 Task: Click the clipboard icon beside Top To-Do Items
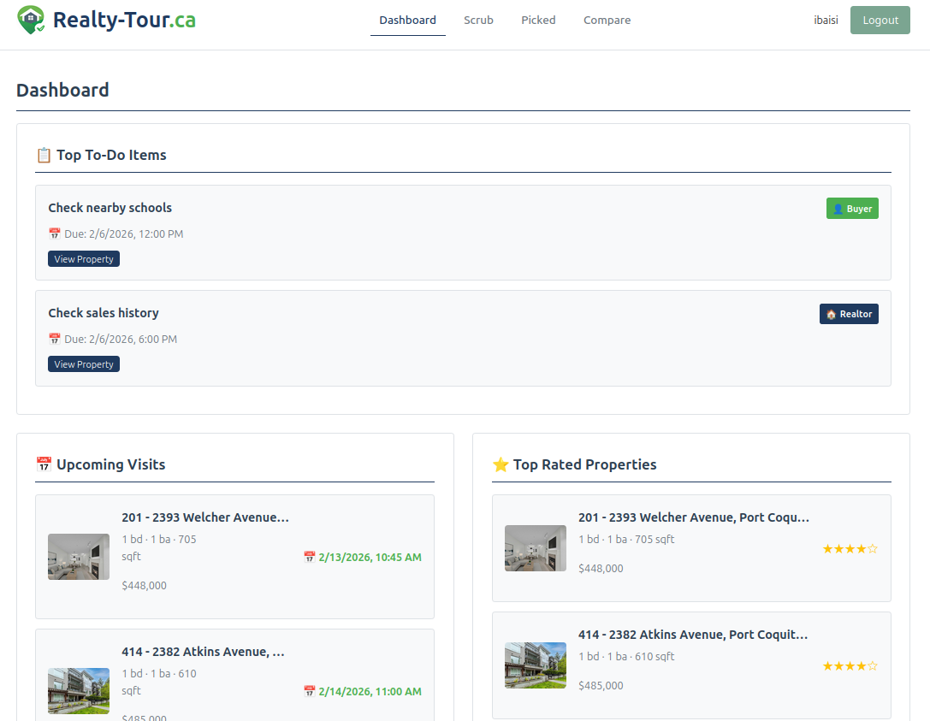tap(44, 155)
